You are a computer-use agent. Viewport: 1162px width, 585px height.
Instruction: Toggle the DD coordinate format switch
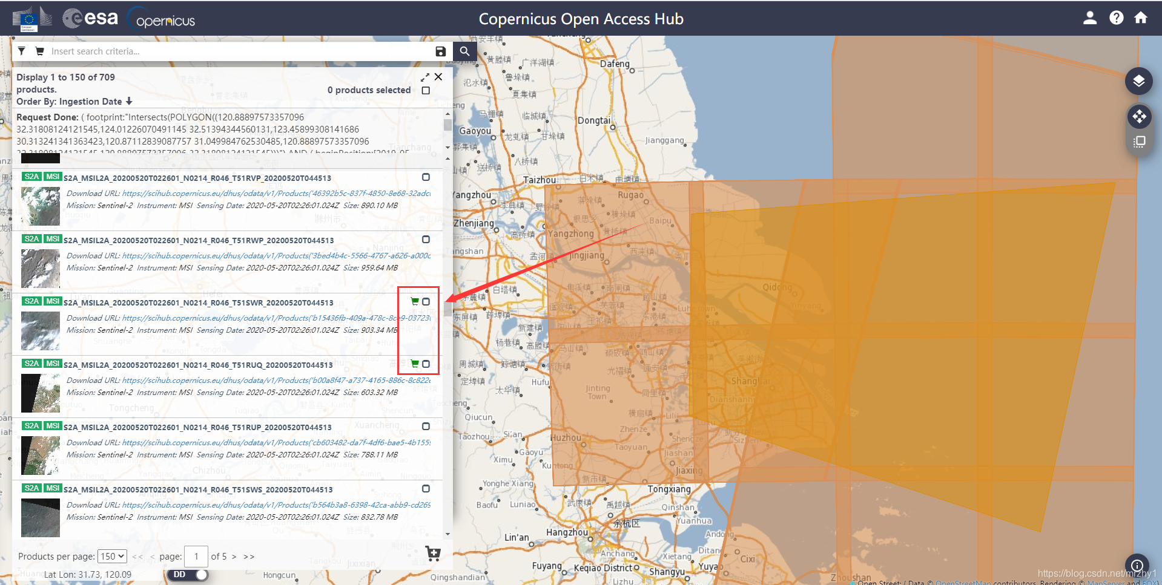188,575
